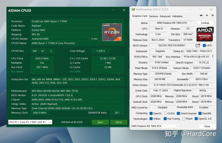Click Save in AIDA64 CPUID
The image size is (222, 143).
click(100, 122)
